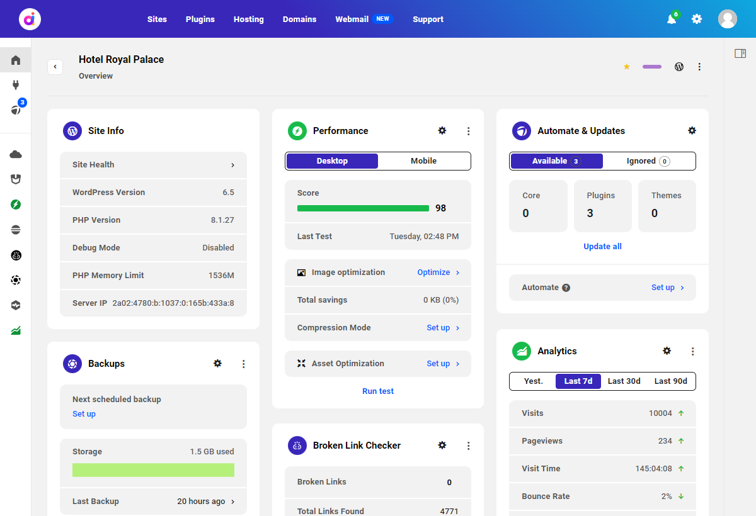Screen dimensions: 756x516
Task: Expand the Site Health row
Action: [x=153, y=164]
